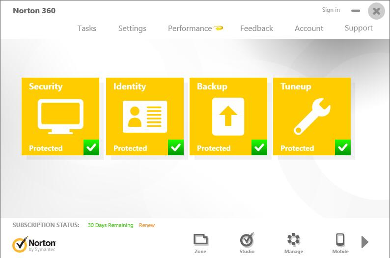Open the Settings menu
The width and height of the screenshot is (390, 258).
point(132,29)
